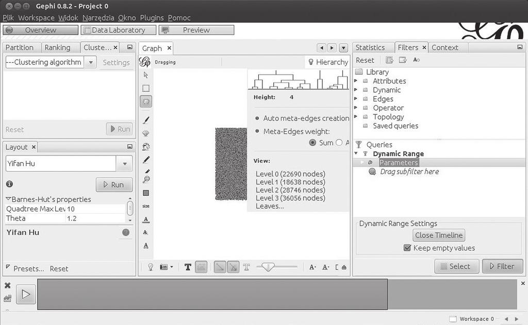Select 'Leaves...' in the View list
The height and width of the screenshot is (325, 528).
(x=270, y=206)
